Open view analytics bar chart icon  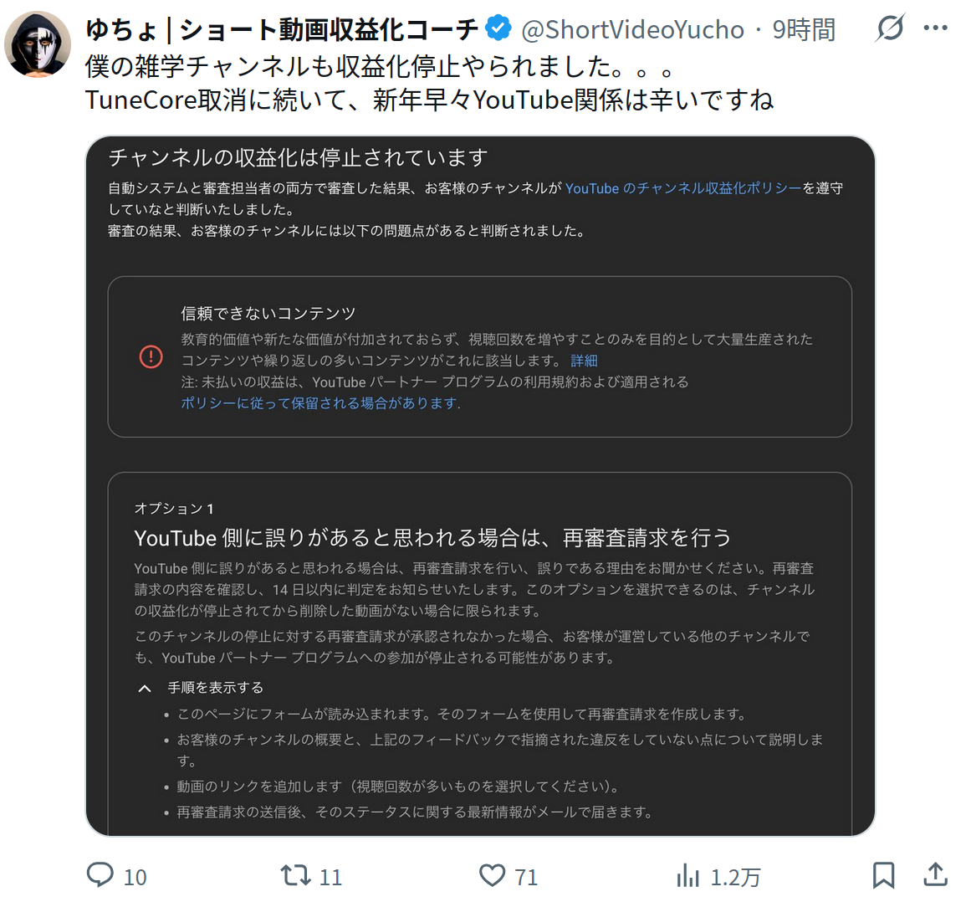687,875
